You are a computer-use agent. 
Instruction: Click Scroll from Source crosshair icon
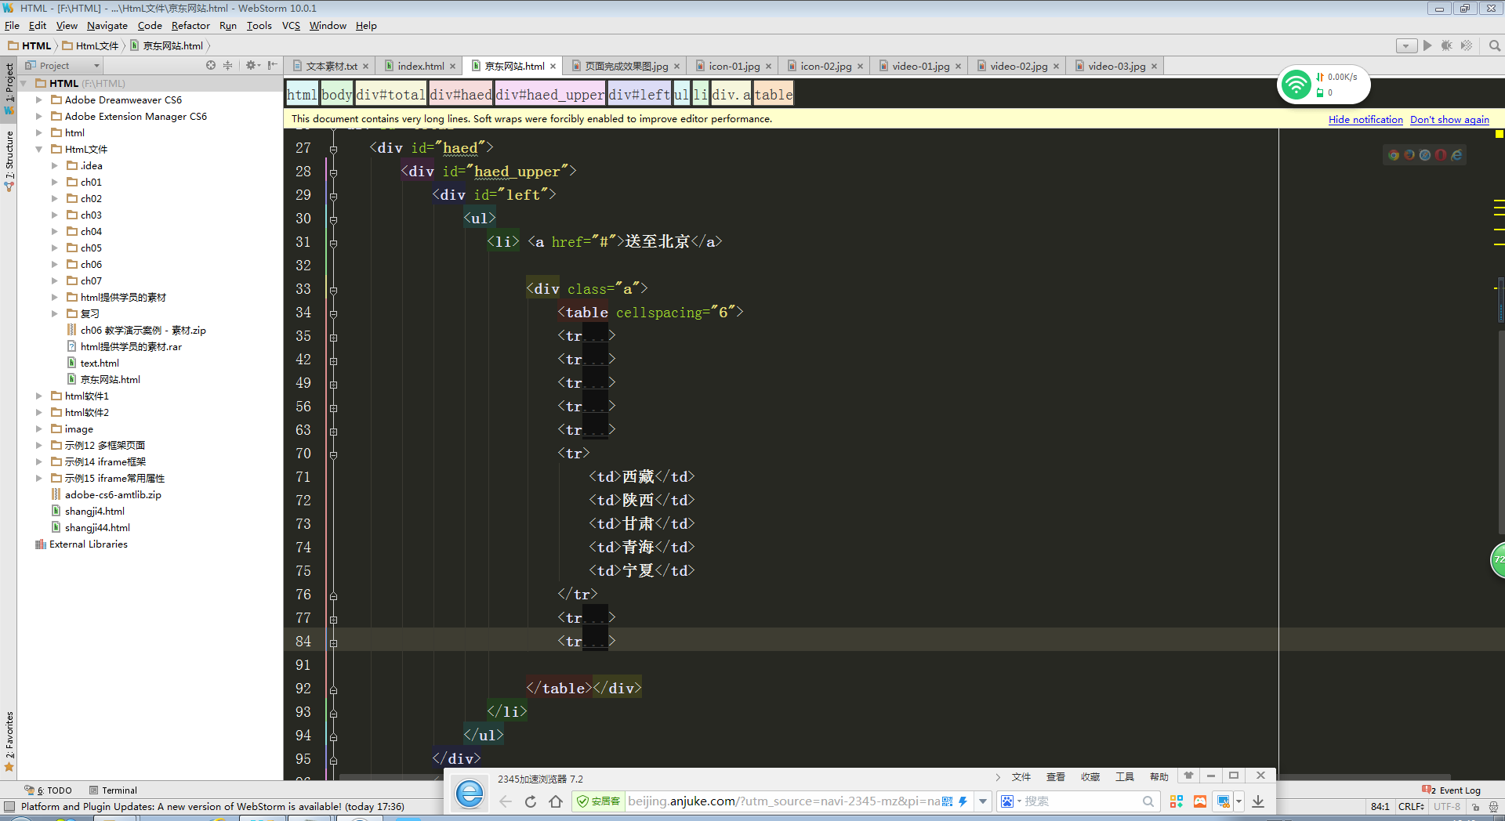pos(211,65)
